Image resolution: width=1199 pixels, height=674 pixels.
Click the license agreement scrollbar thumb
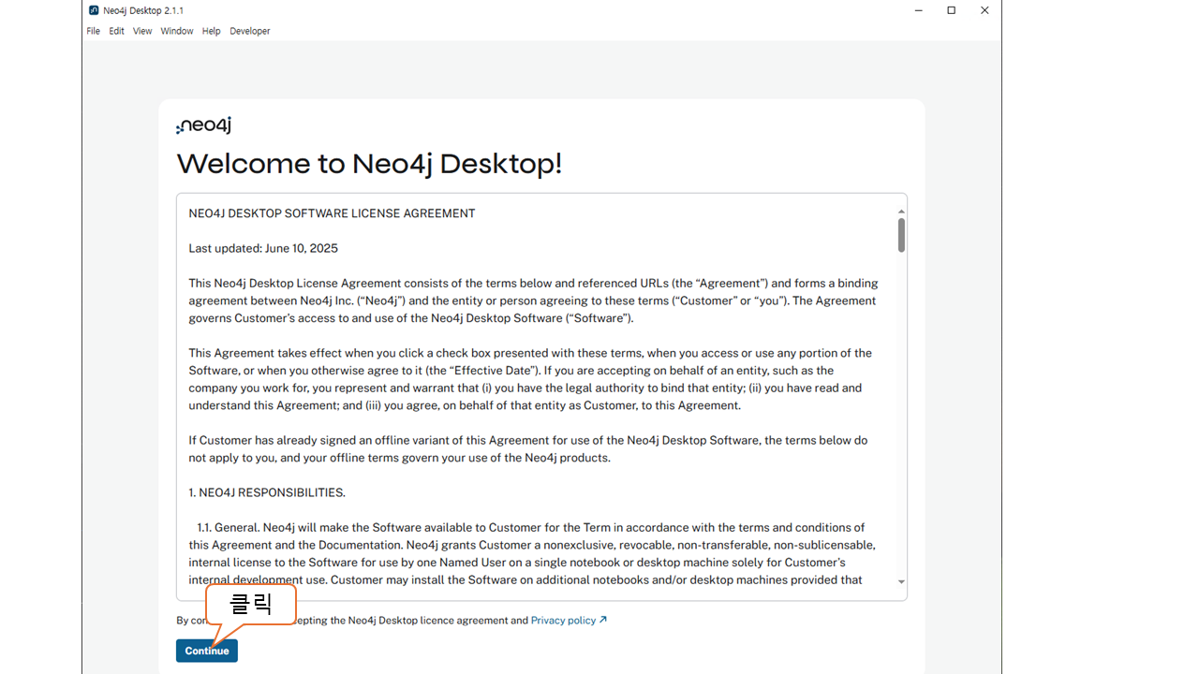coord(901,235)
